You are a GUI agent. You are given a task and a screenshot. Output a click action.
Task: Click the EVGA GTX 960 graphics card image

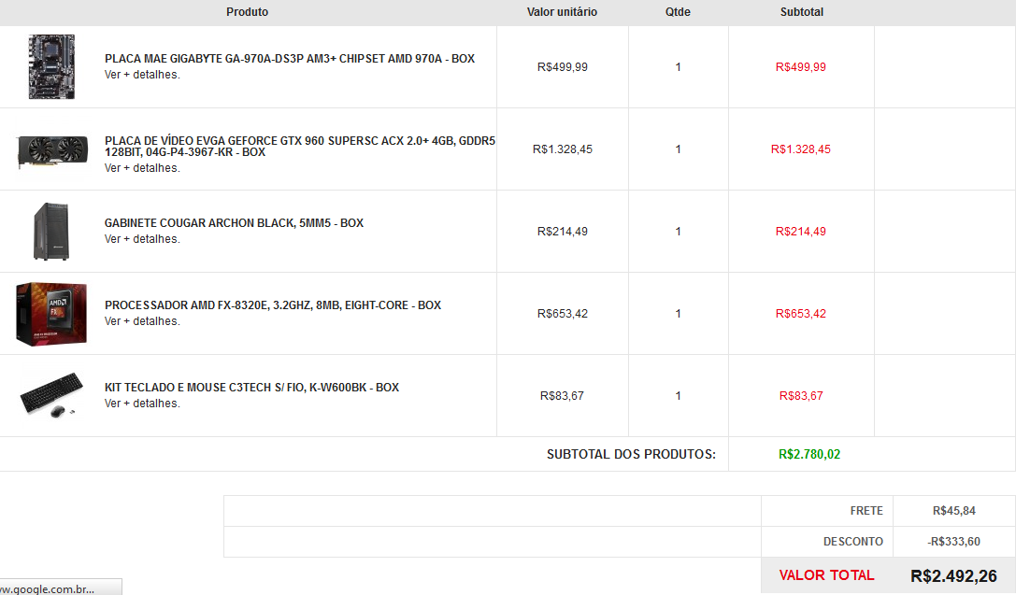[x=51, y=151]
